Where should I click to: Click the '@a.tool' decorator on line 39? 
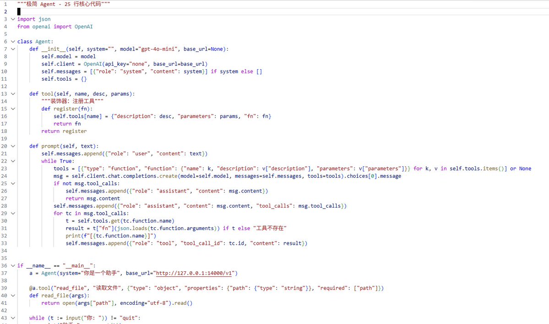click(40, 288)
